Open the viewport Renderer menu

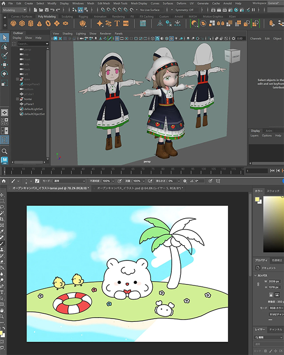[x=105, y=34]
